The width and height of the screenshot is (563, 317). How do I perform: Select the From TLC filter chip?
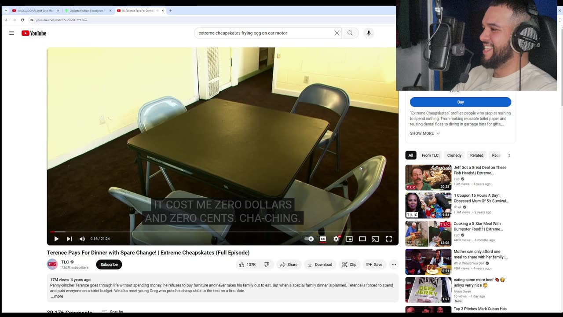coord(430,155)
